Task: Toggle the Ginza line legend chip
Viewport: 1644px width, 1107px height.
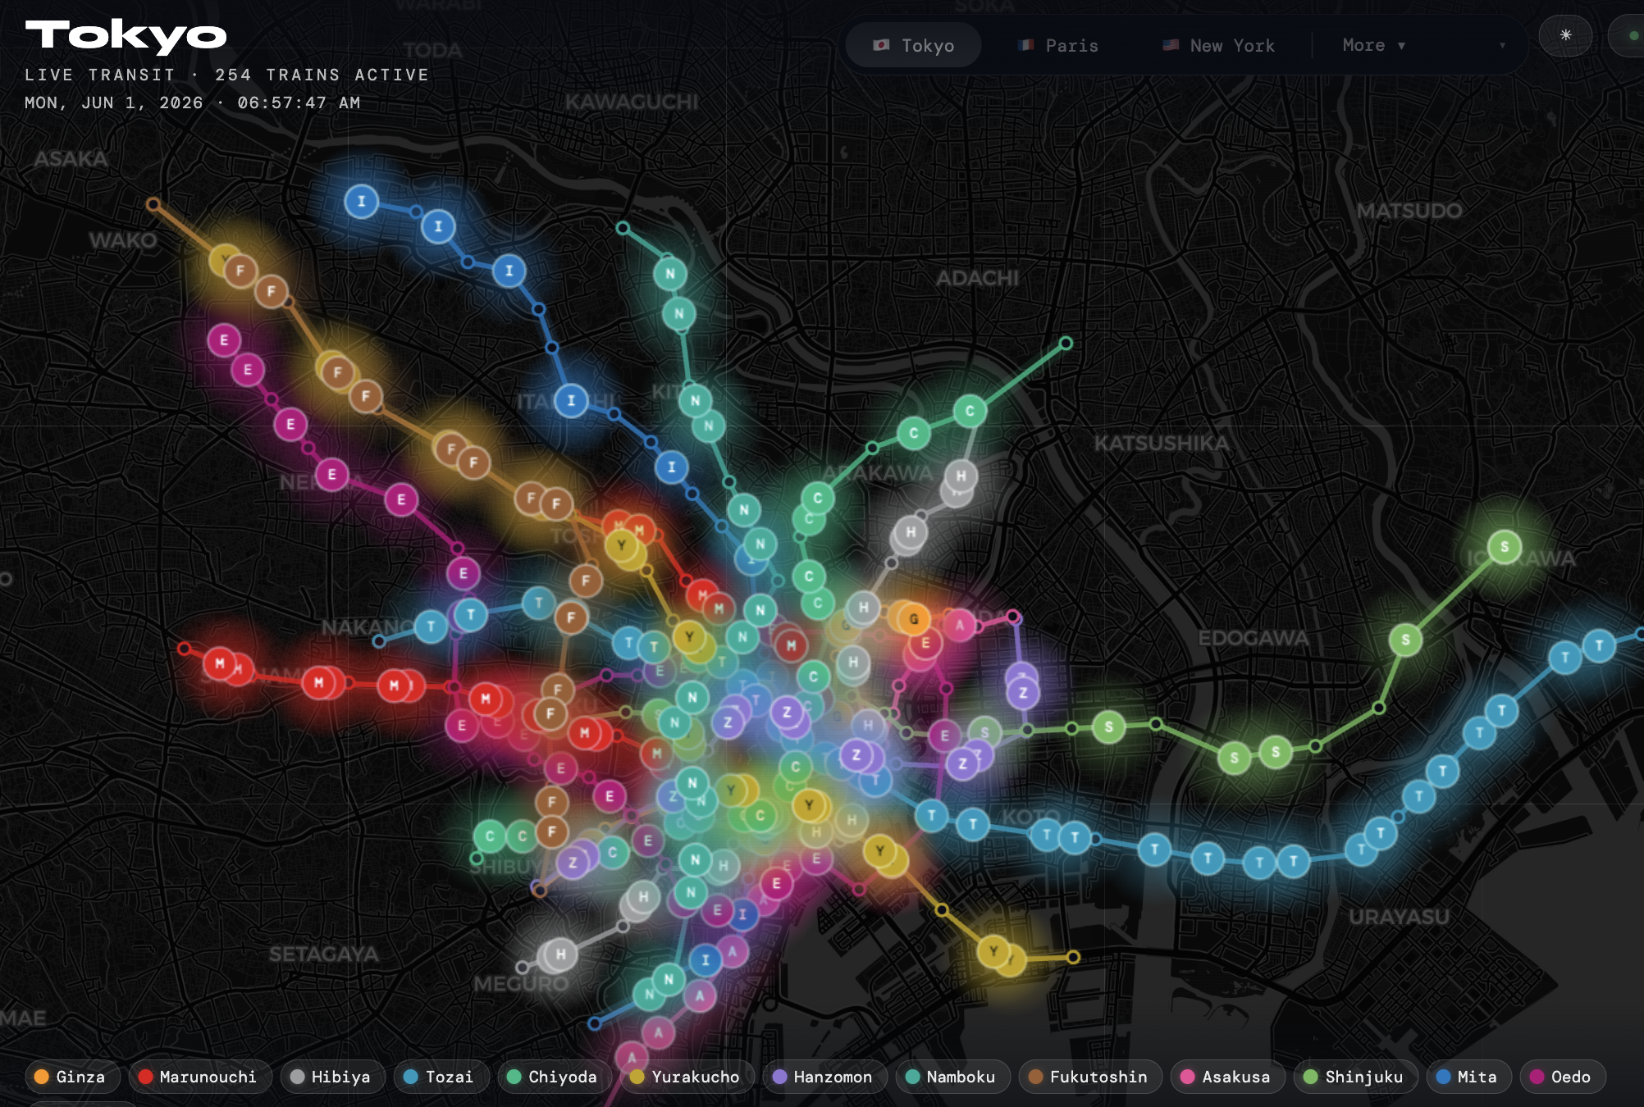Action: 71,1077
